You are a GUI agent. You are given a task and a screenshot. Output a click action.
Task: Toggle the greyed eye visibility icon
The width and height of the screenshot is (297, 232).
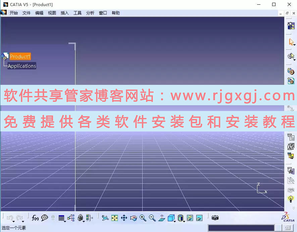coord(291,190)
